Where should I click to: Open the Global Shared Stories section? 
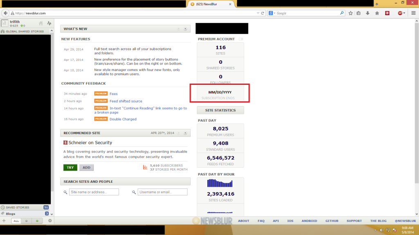25,31
